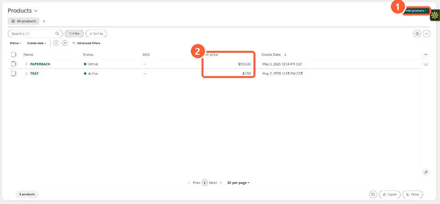The height and width of the screenshot is (204, 440).
Task: Go to the Next page
Action: point(215,183)
